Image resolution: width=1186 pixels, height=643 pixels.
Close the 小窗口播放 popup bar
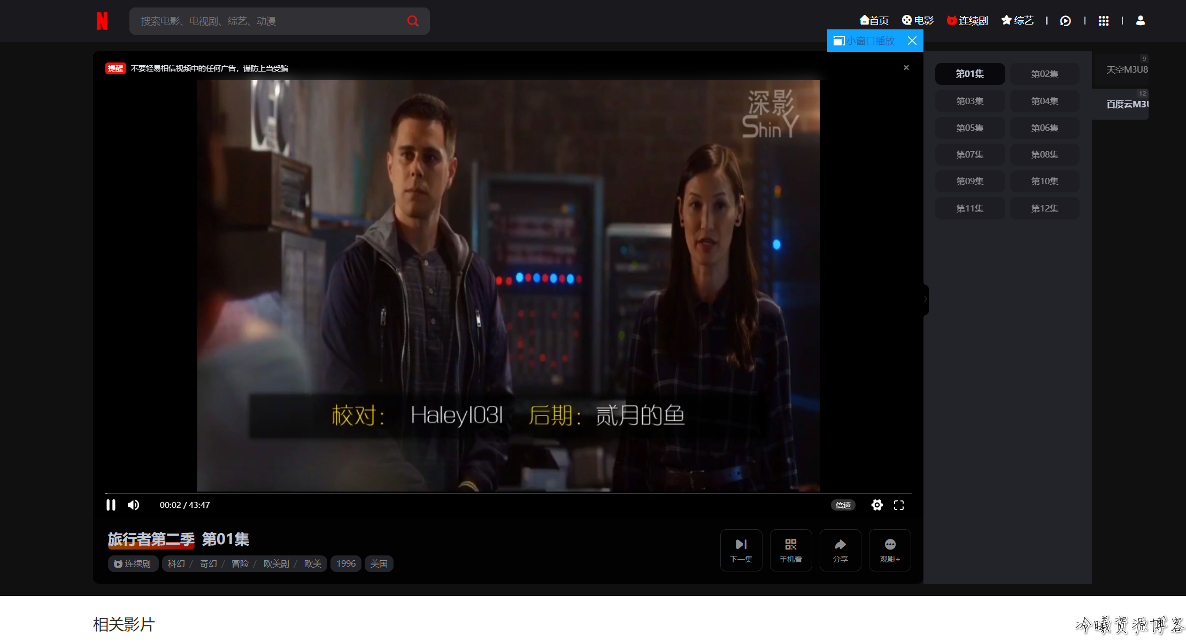pyautogui.click(x=912, y=41)
